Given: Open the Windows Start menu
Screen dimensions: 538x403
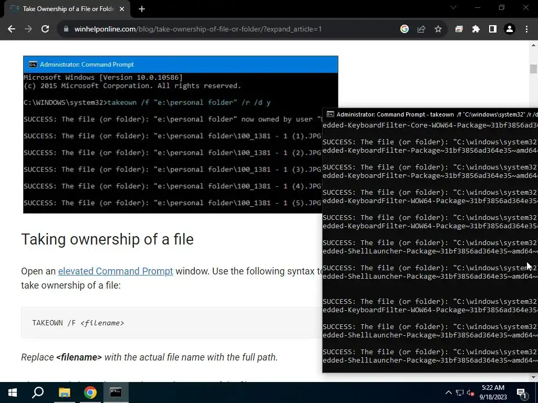Looking at the screenshot, I should coord(13,393).
